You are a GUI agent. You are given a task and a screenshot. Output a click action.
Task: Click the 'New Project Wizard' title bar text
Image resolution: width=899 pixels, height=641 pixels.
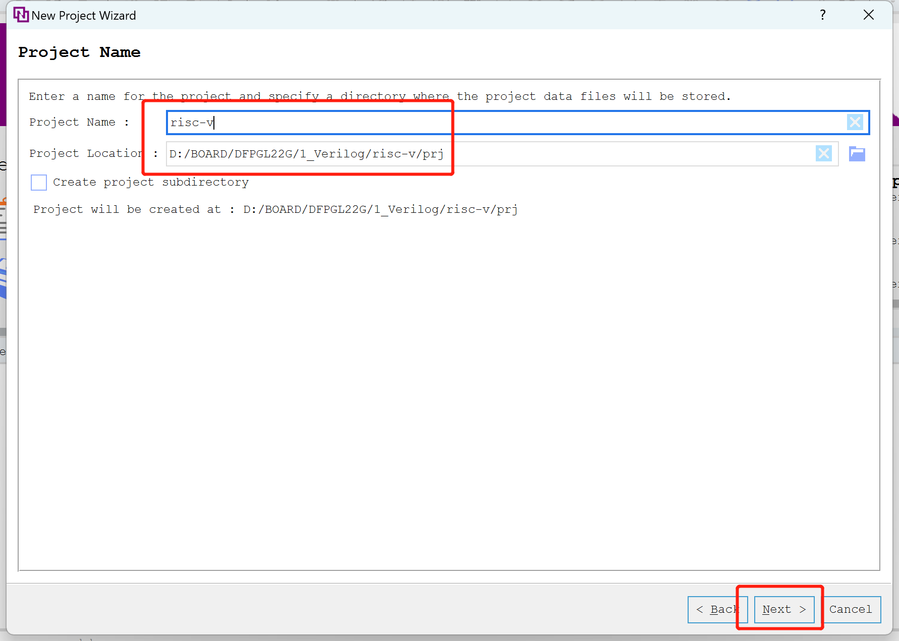click(x=84, y=16)
